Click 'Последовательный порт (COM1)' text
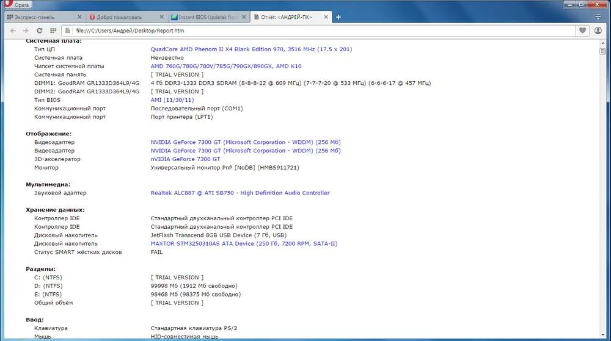The height and width of the screenshot is (341, 611). pos(197,109)
